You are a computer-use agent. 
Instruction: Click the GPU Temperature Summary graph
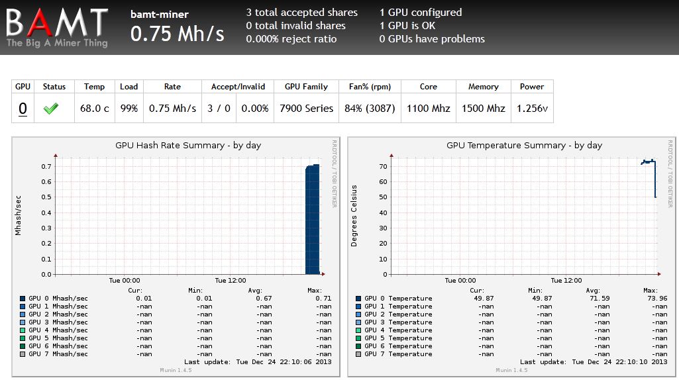(x=511, y=257)
